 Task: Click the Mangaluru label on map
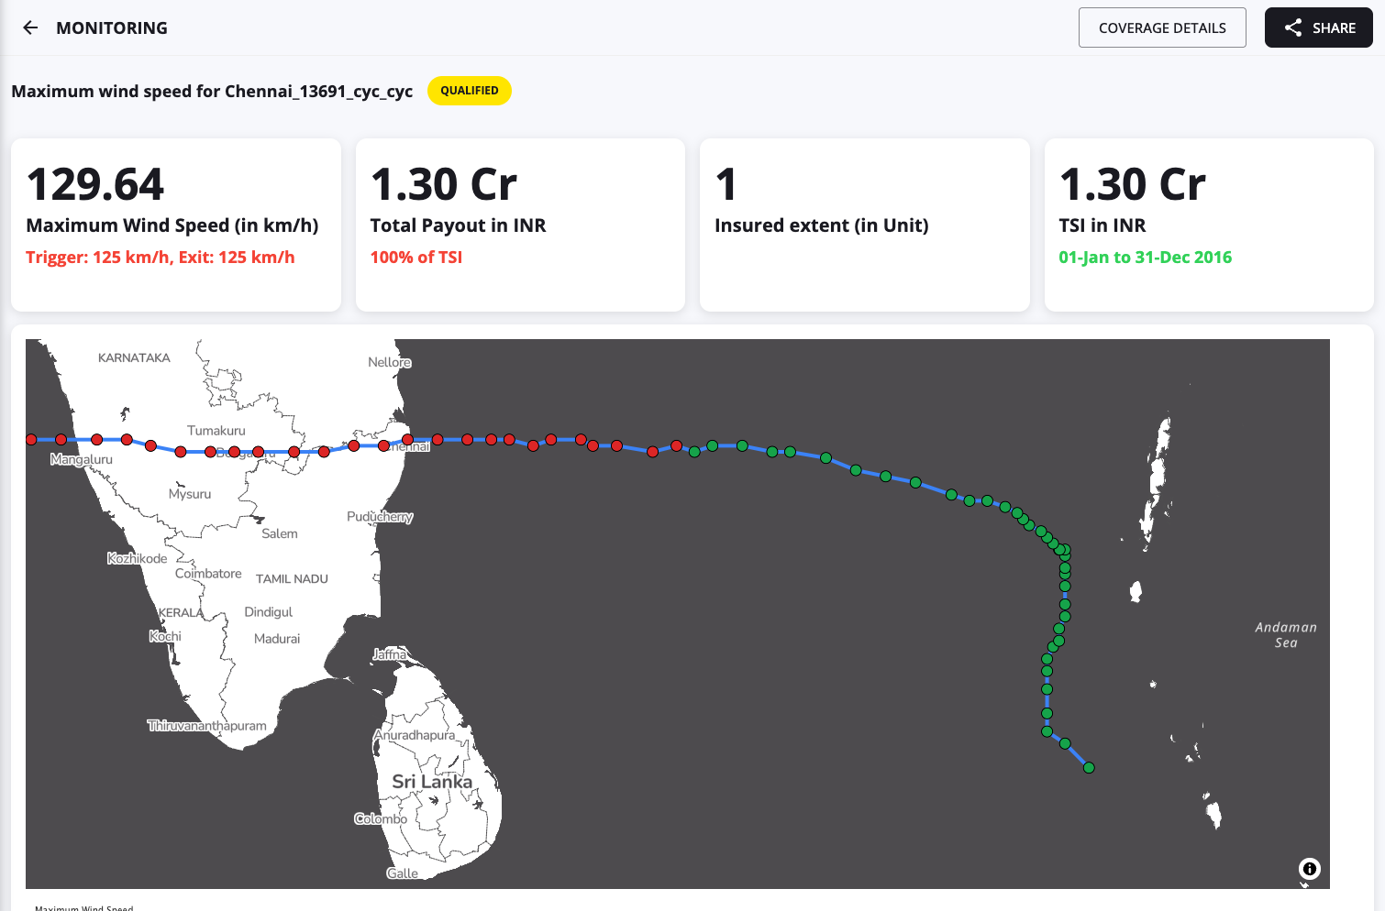[x=82, y=459]
